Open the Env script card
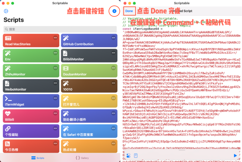 tap(31, 56)
